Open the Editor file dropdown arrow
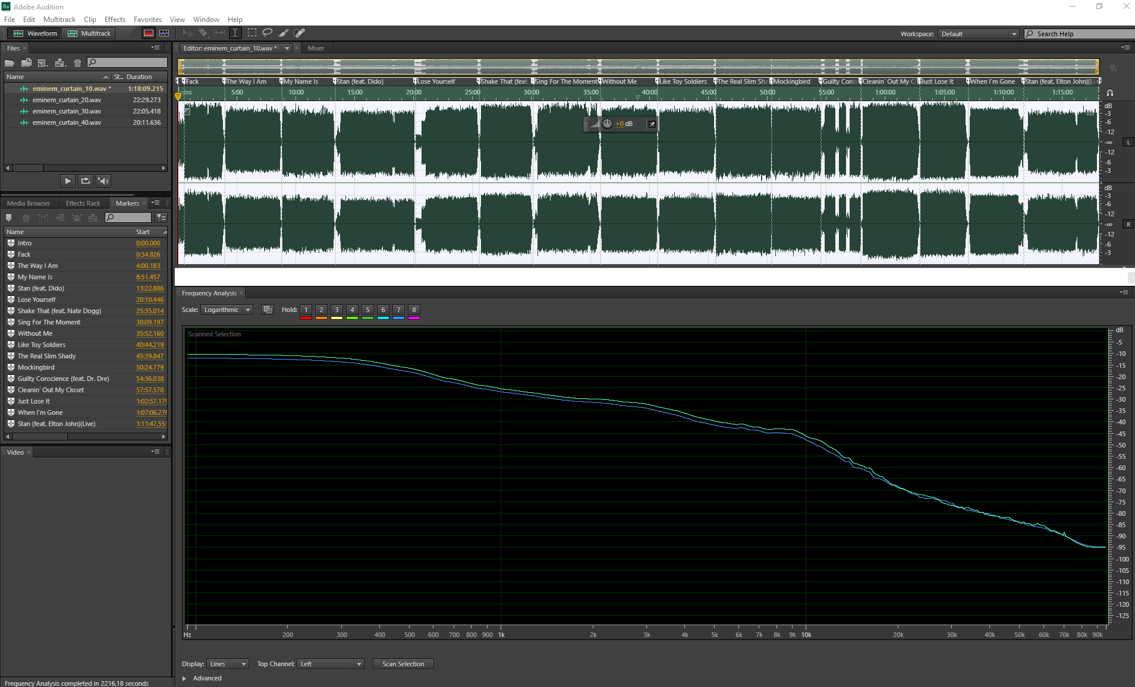The width and height of the screenshot is (1135, 687). pyautogui.click(x=287, y=48)
